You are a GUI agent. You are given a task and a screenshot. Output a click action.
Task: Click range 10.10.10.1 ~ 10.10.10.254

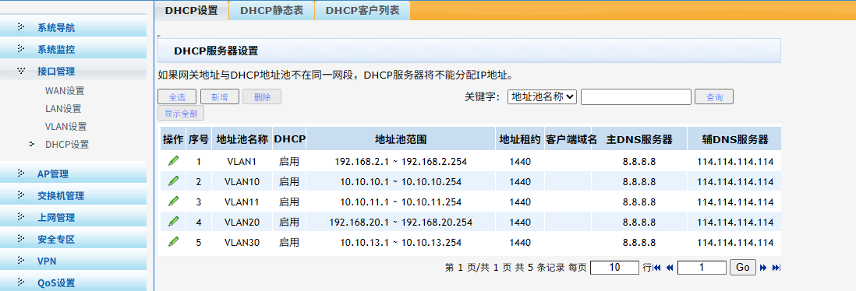401,181
